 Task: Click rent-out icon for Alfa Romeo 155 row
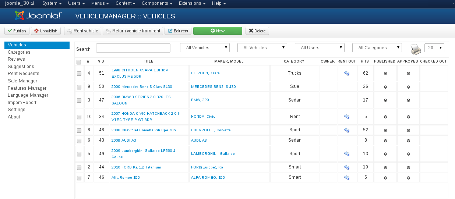pos(347,178)
